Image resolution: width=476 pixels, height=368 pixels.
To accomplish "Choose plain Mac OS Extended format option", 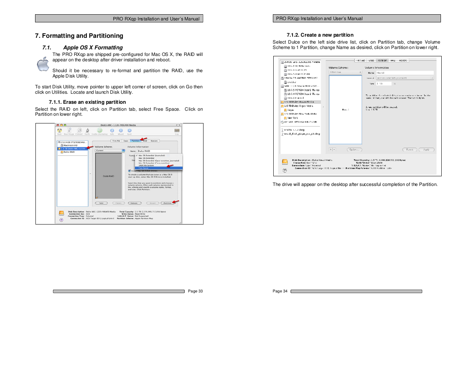I will [146, 158].
